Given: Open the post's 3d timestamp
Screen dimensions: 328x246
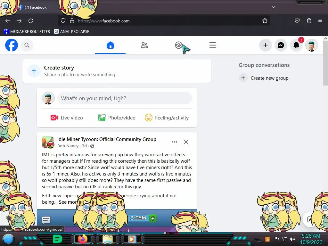Looking at the screenshot, I should pyautogui.click(x=84, y=146).
